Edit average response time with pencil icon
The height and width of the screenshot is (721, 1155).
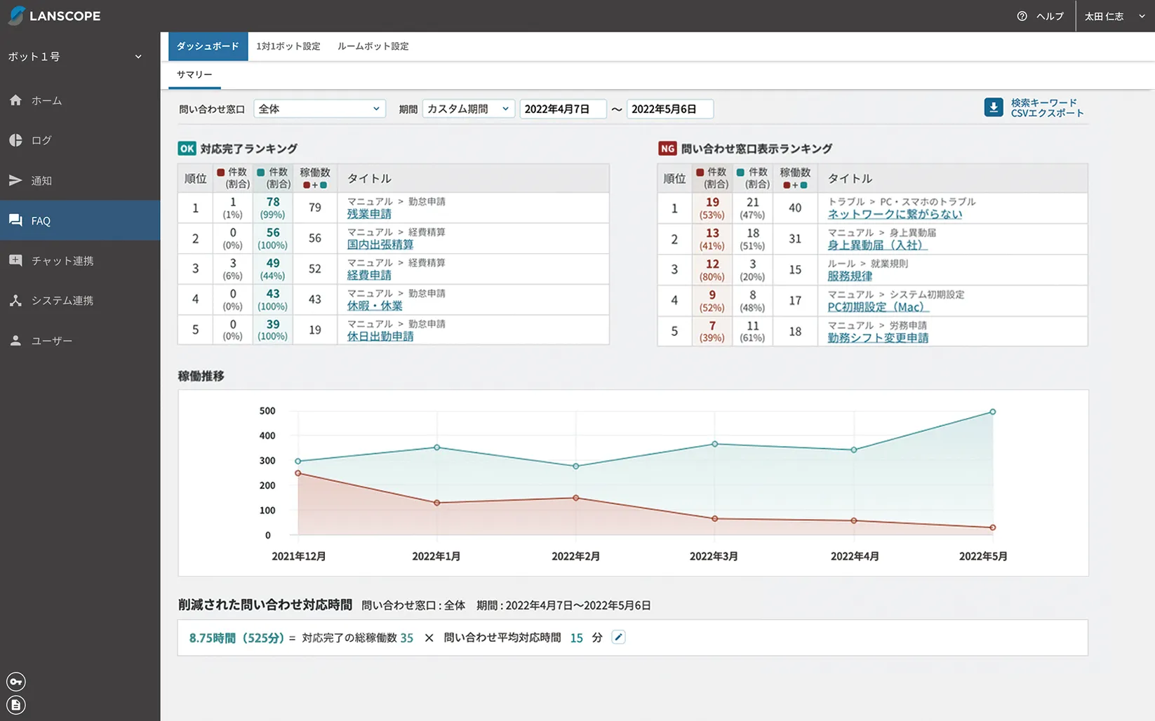click(618, 637)
